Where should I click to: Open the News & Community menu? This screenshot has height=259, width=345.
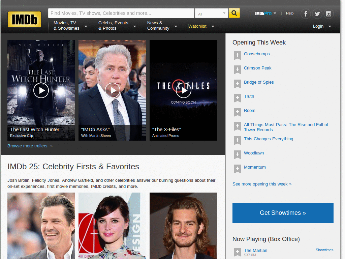click(x=162, y=26)
